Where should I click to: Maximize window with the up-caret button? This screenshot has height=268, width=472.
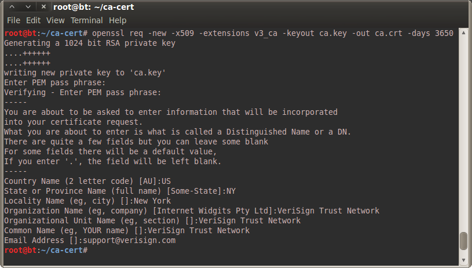click(13, 7)
